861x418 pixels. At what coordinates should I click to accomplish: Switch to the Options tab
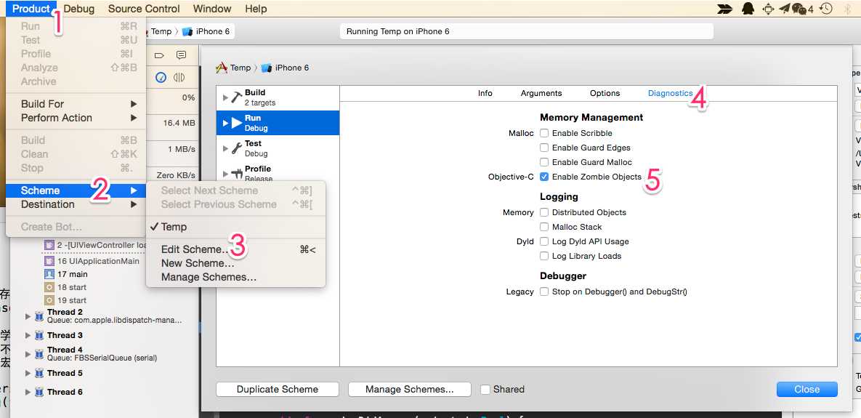pyautogui.click(x=605, y=93)
